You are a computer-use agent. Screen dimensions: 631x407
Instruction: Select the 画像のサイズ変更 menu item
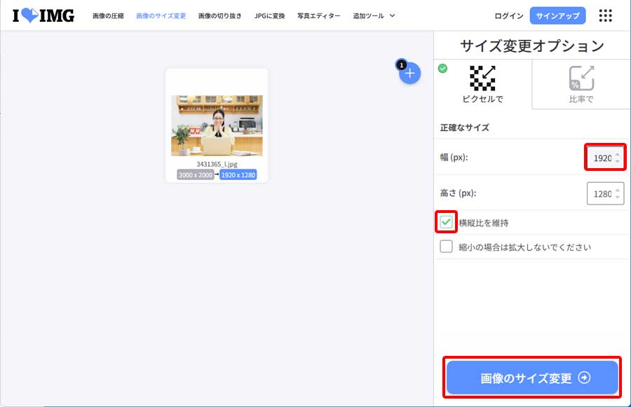click(161, 15)
